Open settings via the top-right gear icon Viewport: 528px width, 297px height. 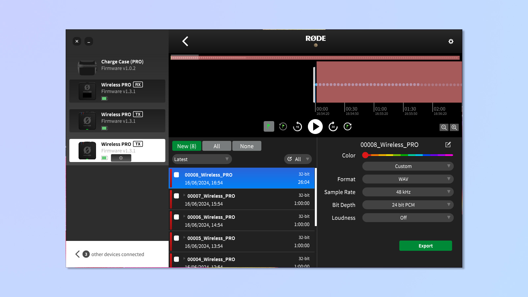451,42
